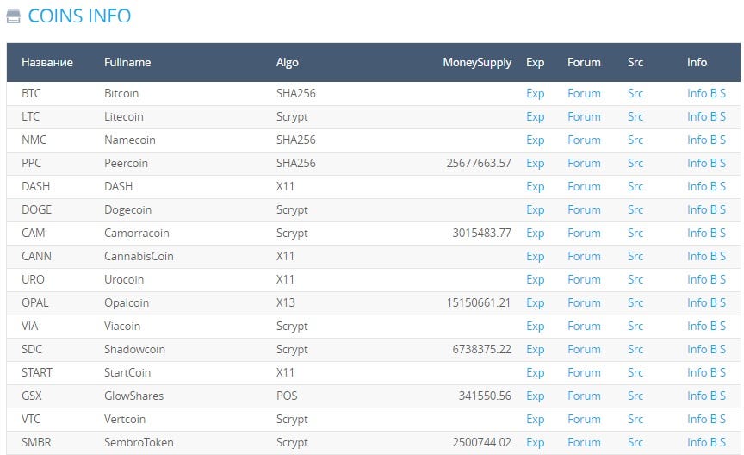Viewport: 744px width, 455px height.
Task: Select the Camorracoin fullname cell
Action: (x=137, y=234)
